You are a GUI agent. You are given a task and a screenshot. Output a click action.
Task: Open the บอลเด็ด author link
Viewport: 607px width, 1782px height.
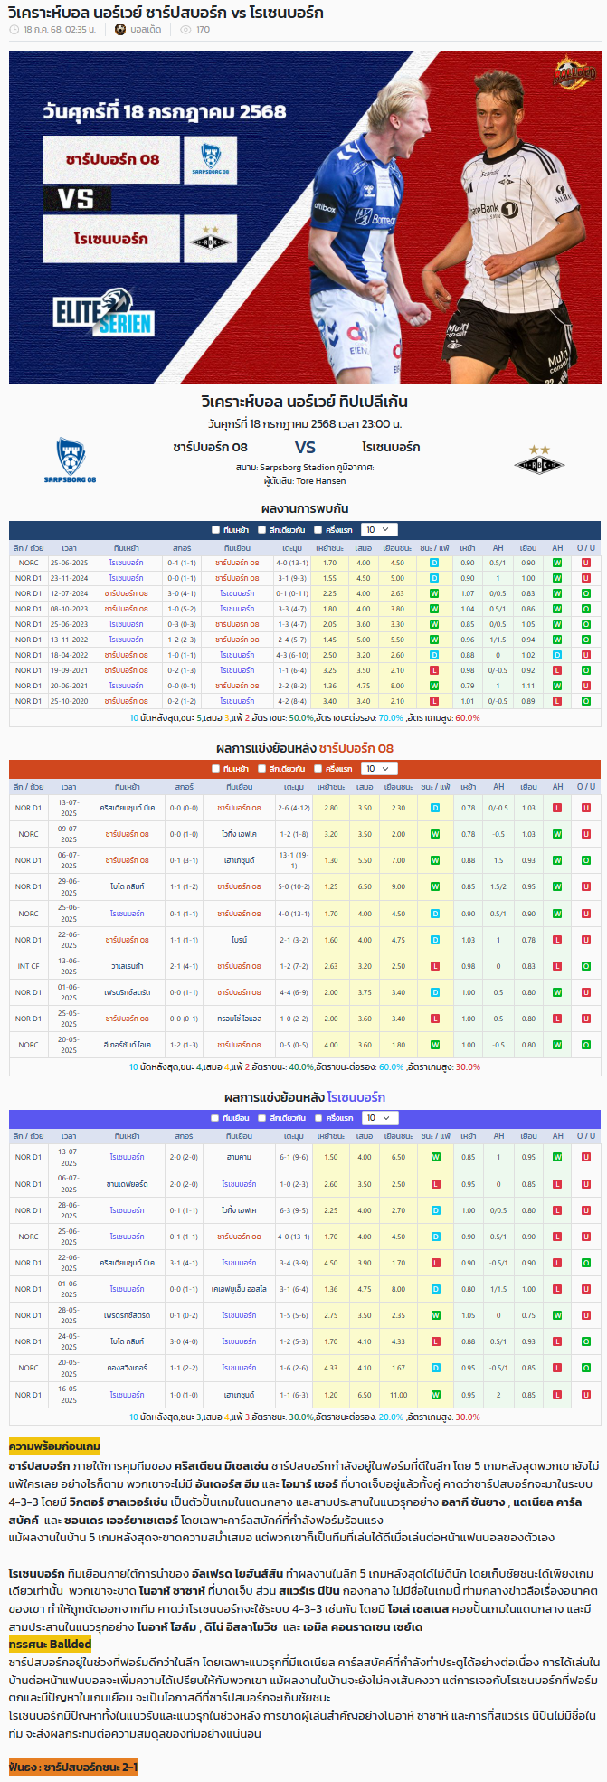146,30
